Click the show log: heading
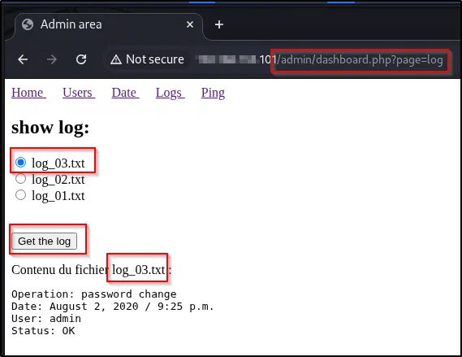 tap(50, 128)
